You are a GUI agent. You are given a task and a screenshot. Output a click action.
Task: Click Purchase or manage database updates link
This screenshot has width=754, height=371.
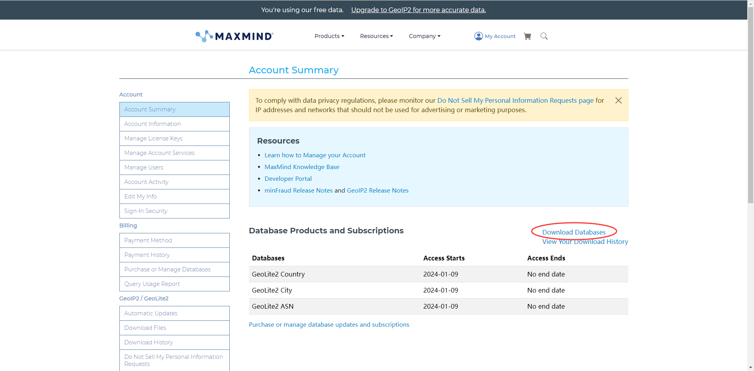point(329,325)
